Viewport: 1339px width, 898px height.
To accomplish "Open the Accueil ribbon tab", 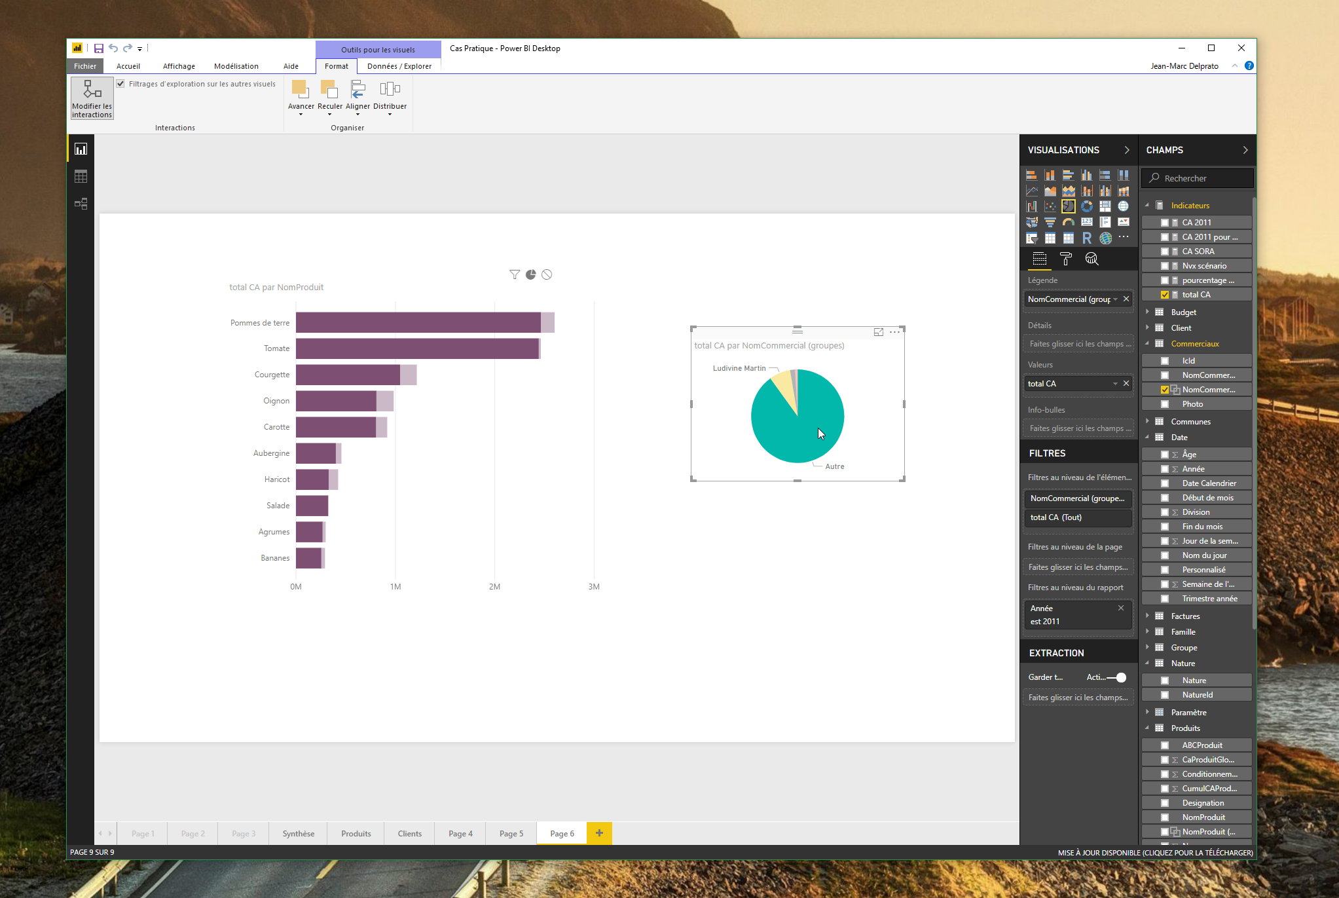I will (128, 66).
